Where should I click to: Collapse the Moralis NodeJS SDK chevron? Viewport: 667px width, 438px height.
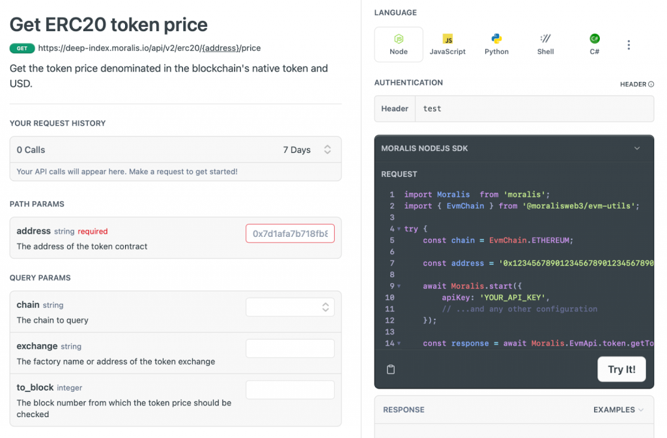(637, 148)
